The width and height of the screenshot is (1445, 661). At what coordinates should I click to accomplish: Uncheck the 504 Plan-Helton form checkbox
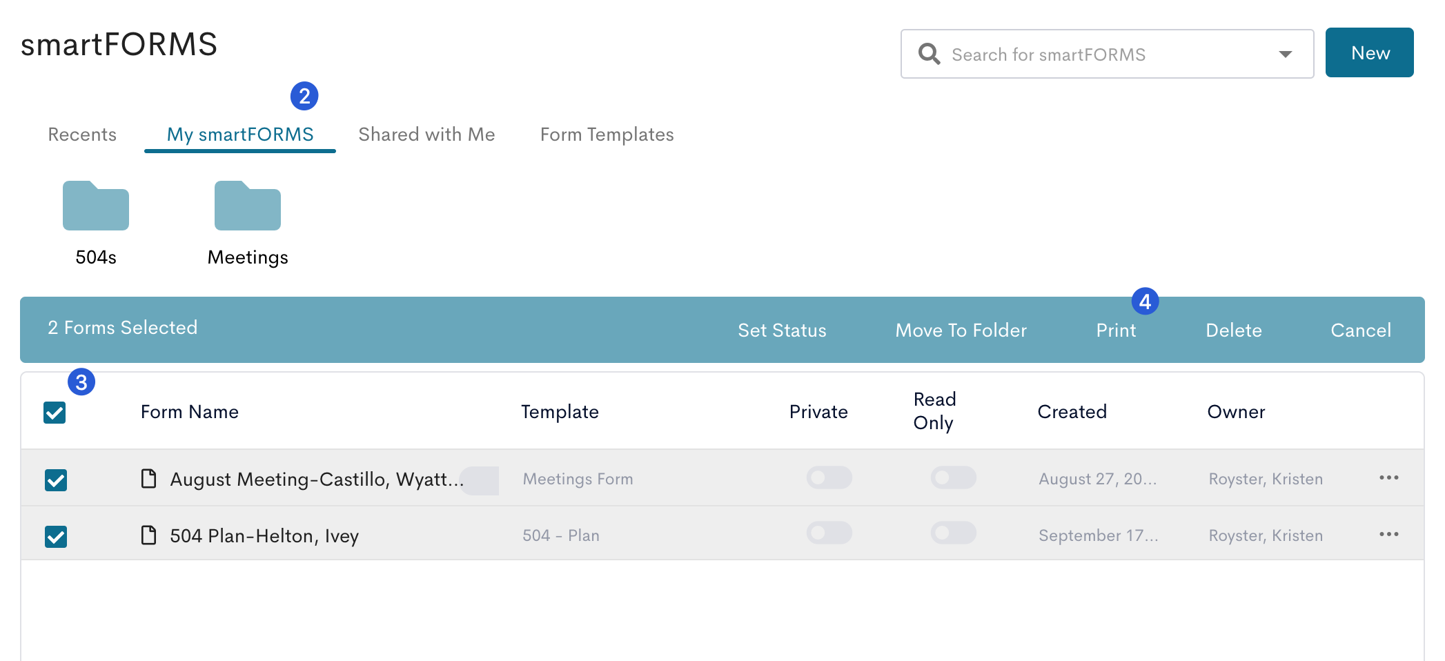[56, 536]
